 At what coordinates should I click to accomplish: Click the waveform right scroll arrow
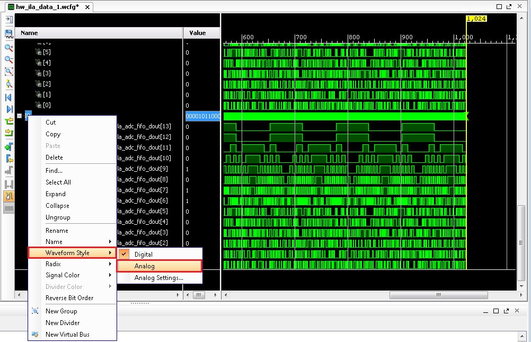[521, 295]
